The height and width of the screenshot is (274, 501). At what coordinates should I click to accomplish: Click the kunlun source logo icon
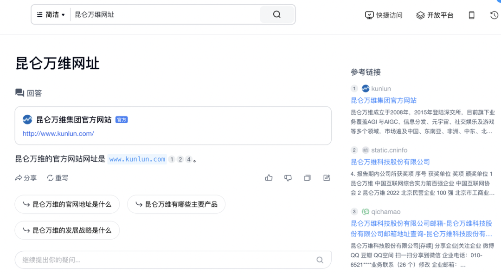click(x=366, y=89)
